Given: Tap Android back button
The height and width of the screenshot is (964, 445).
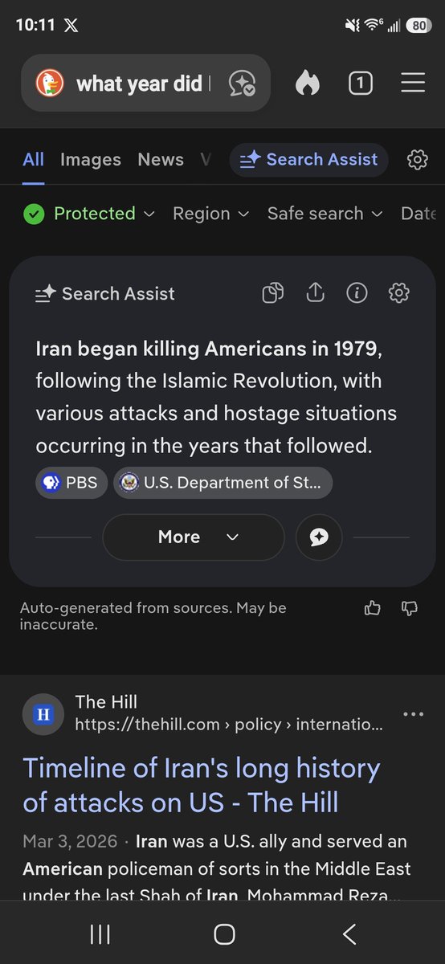Looking at the screenshot, I should pos(349,934).
